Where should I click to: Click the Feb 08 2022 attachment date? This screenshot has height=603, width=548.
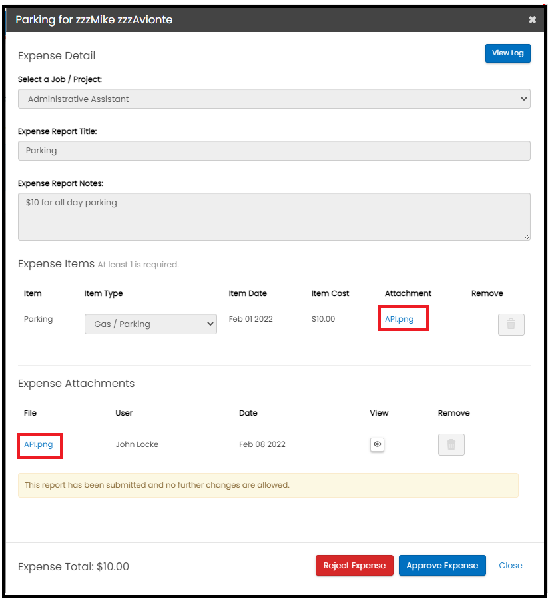point(262,444)
